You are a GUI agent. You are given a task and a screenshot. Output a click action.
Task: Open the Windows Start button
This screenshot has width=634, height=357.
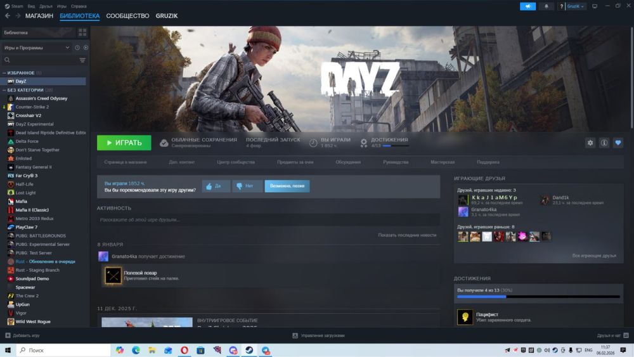(8, 350)
